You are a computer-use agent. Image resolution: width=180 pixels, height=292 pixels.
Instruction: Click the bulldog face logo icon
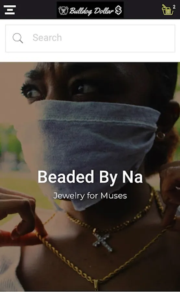point(64,10)
